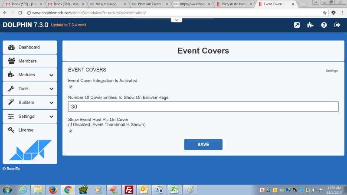The image size is (347, 195).
Task: Bookmark page with the star icon
Action: click(325, 13)
